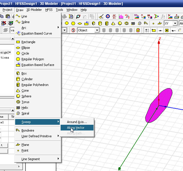This screenshot has width=183, height=171.
Task: Click the blue target circle toolbar icon
Action: click(108, 16)
